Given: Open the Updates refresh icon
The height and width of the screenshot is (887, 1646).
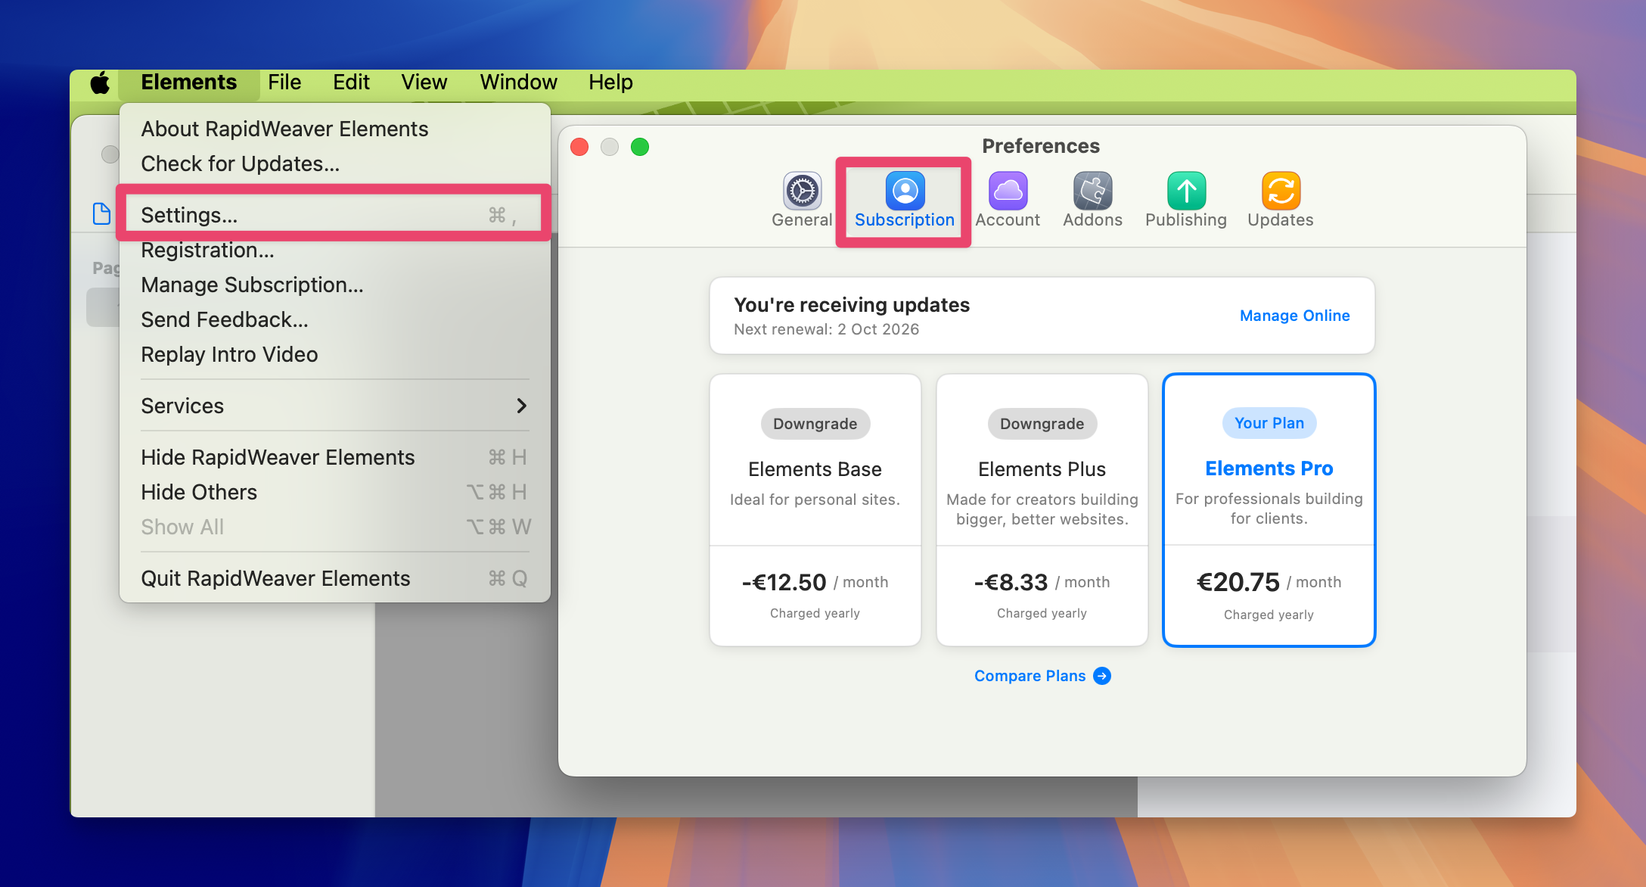Looking at the screenshot, I should tap(1281, 191).
